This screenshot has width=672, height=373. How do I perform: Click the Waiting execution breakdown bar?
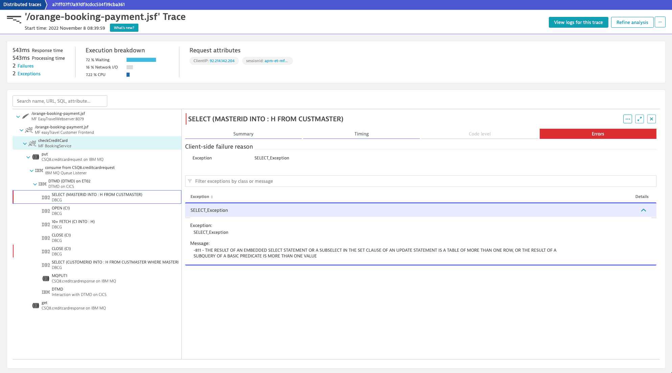(141, 60)
